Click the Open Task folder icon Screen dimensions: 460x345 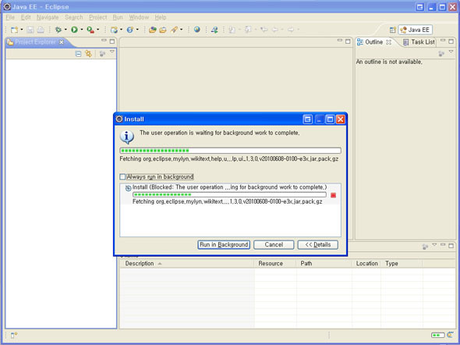coord(163,30)
